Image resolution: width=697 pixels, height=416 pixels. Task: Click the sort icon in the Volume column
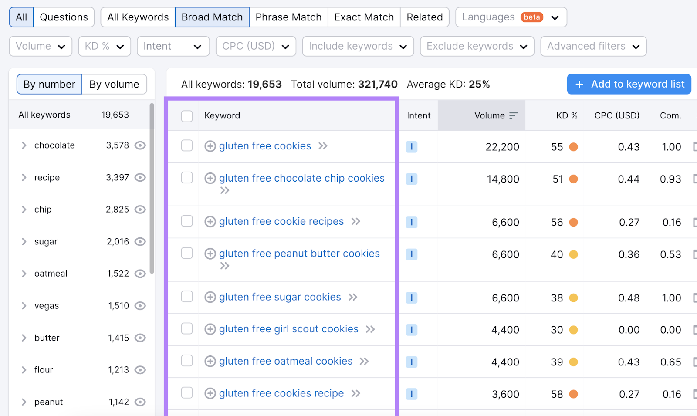coord(514,115)
